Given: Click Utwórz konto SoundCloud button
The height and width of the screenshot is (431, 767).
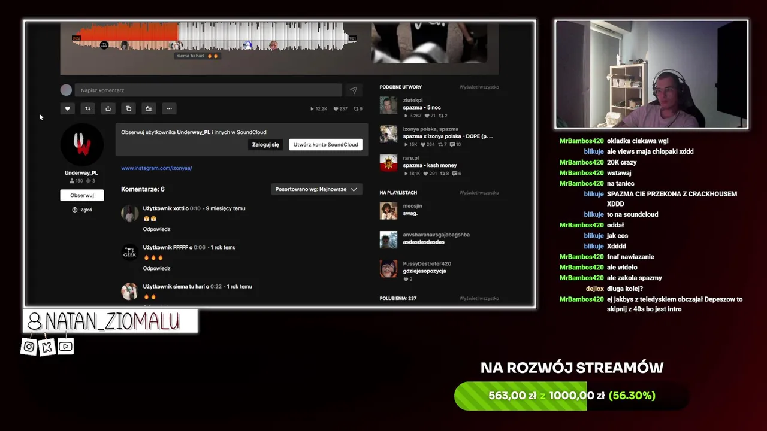Looking at the screenshot, I should [x=325, y=145].
